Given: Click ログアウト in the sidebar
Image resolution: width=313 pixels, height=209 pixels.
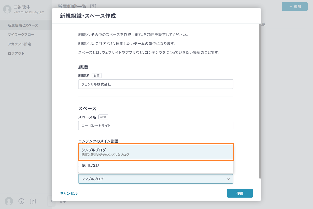Looking at the screenshot, I should tap(16, 54).
